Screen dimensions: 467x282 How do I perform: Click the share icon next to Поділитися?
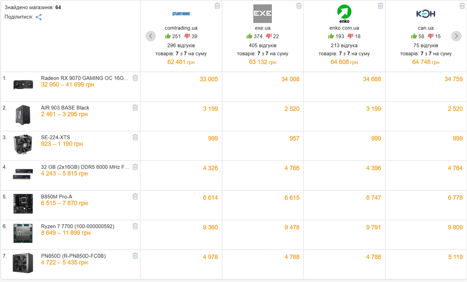[39, 17]
